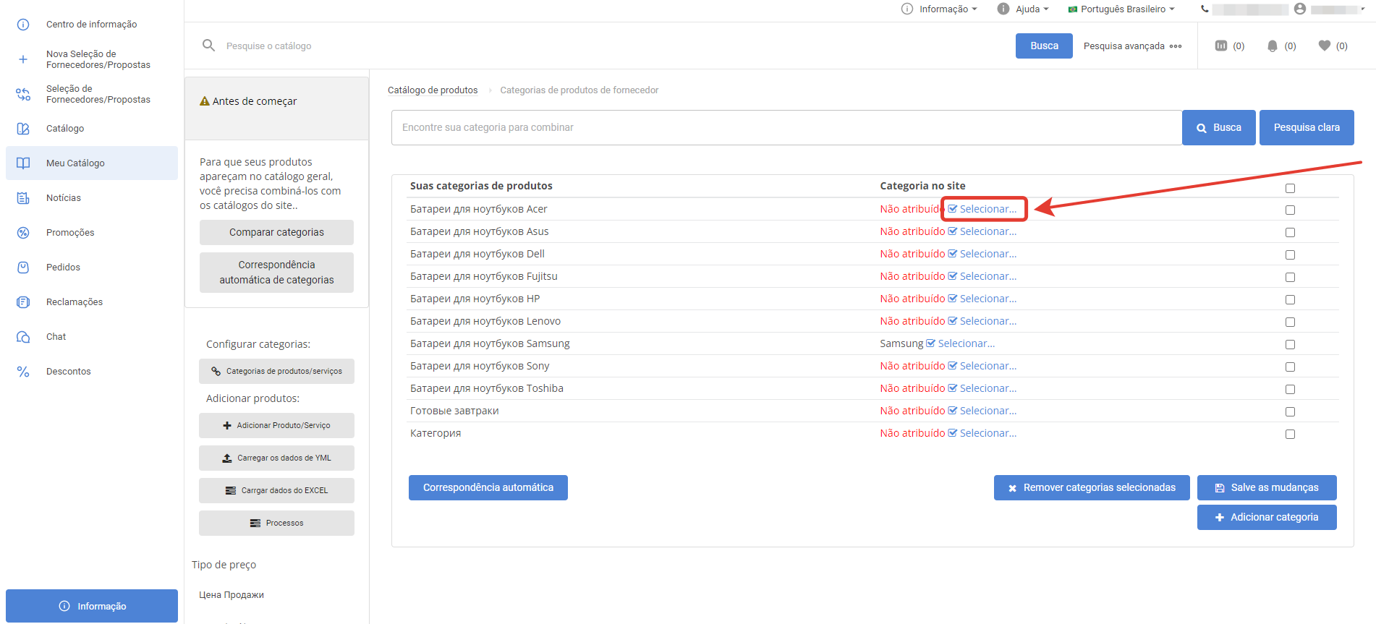The image size is (1376, 624).
Task: Click magnifier icon in catalog search
Action: coord(208,46)
